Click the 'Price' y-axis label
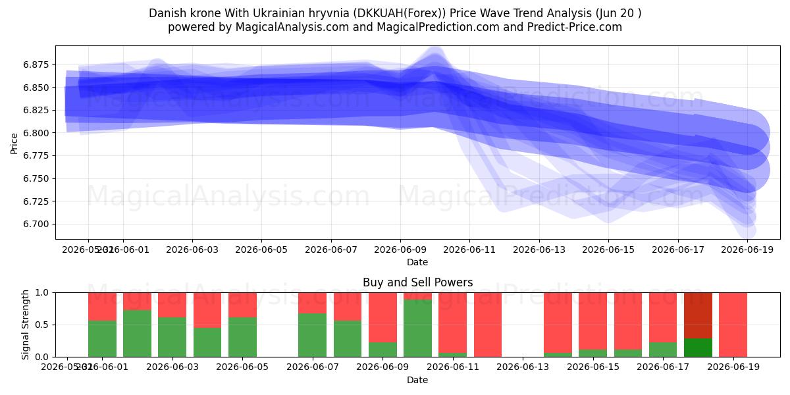 (x=15, y=143)
